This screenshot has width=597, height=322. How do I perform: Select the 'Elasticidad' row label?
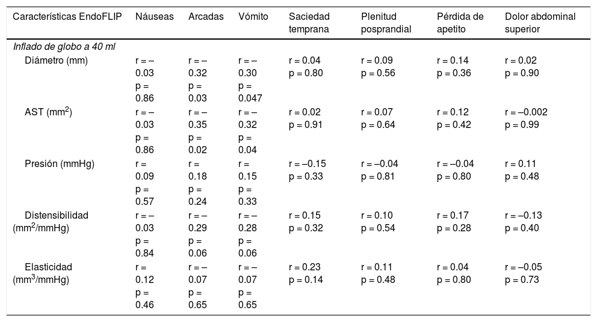click(x=48, y=267)
